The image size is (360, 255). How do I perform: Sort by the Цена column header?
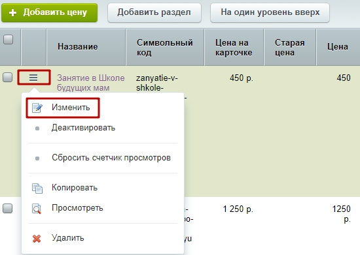tap(338, 47)
